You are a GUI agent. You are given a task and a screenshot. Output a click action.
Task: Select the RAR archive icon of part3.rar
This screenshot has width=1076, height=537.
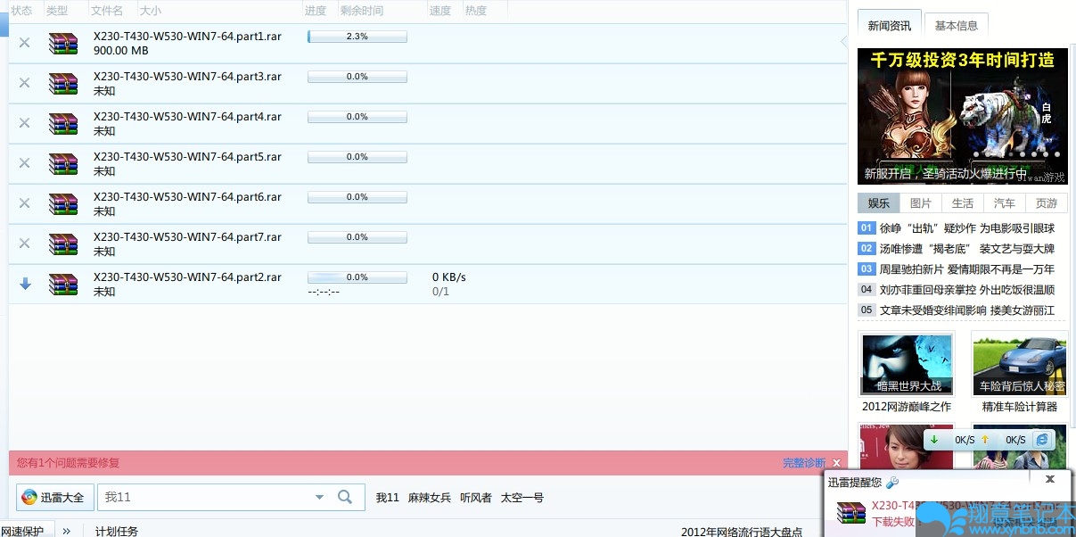[x=63, y=84]
